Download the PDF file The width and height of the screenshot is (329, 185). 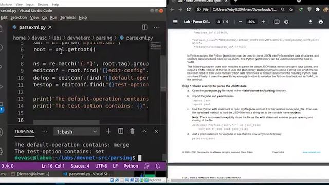[x=310, y=22]
